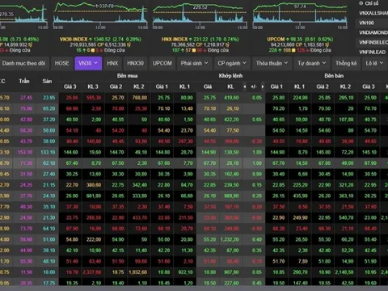Choose VNDIAMOND from the index list
Image resolution: width=388 pixels, height=291 pixels.
[x=373, y=32]
